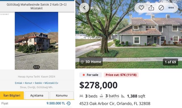Follow the Konut breadcrumb link

28,83
